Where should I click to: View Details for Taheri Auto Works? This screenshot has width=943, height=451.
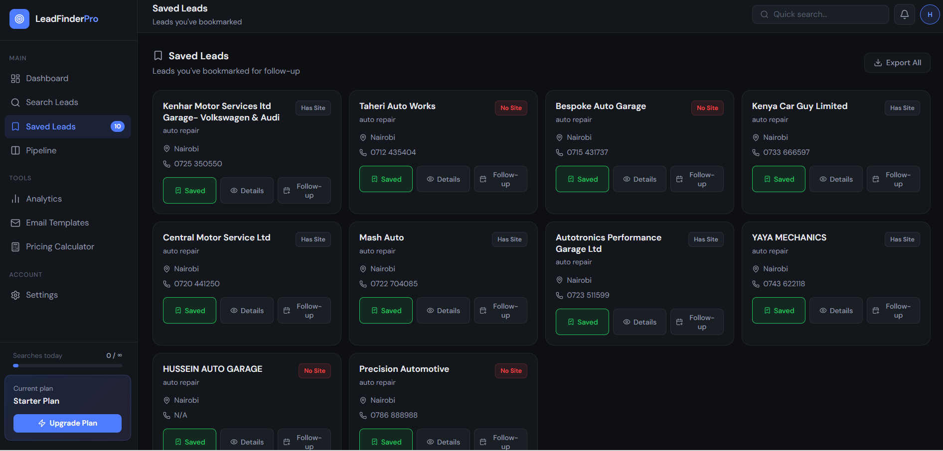tap(443, 179)
